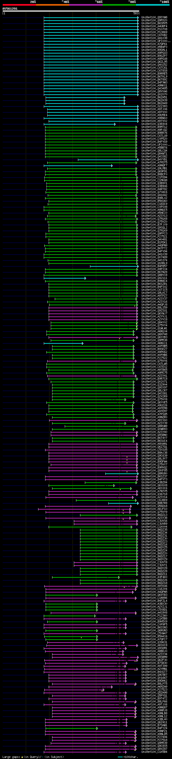This screenshot has width=172, height=759.
Task: Click the green alignment bar for UniRef100_P12360
Action: click(70, 615)
